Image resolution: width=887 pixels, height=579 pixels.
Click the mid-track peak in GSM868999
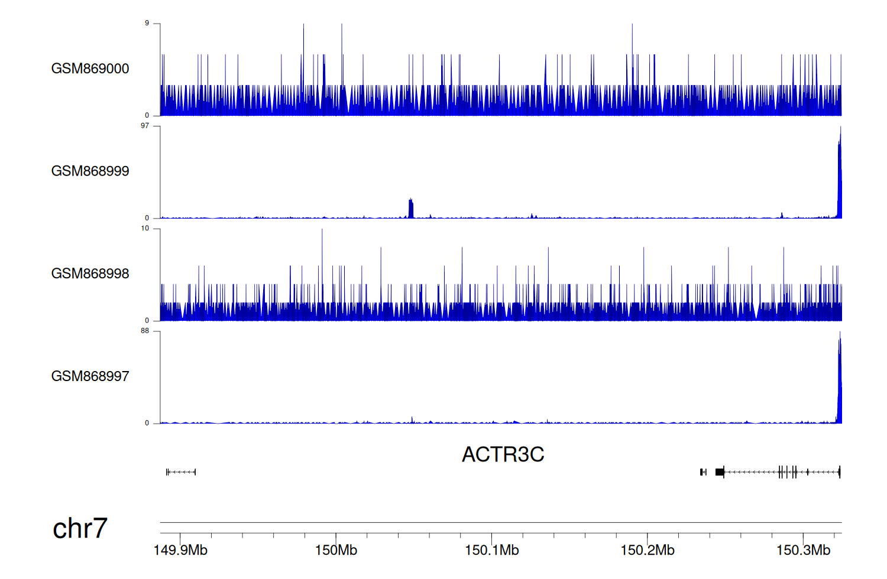(411, 209)
